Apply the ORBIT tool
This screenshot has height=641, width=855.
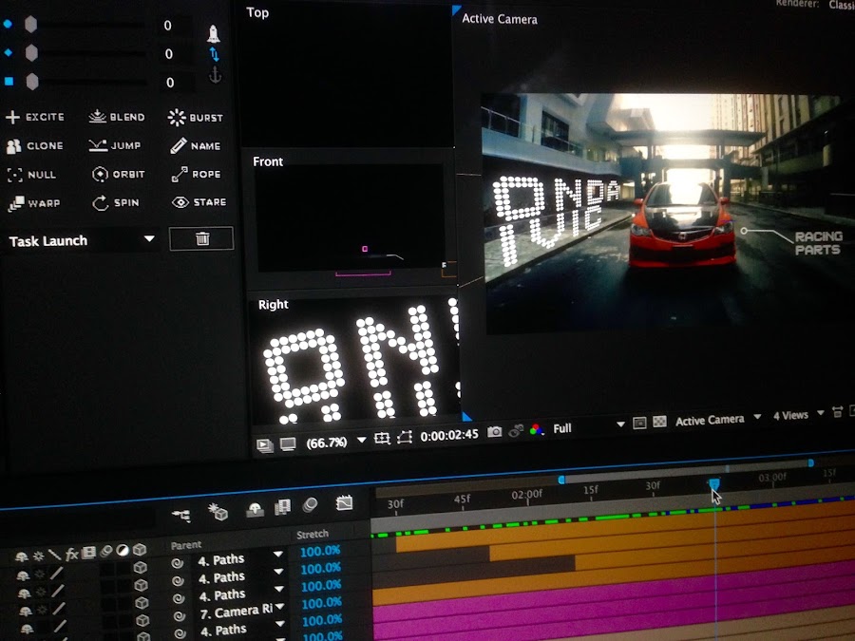119,174
